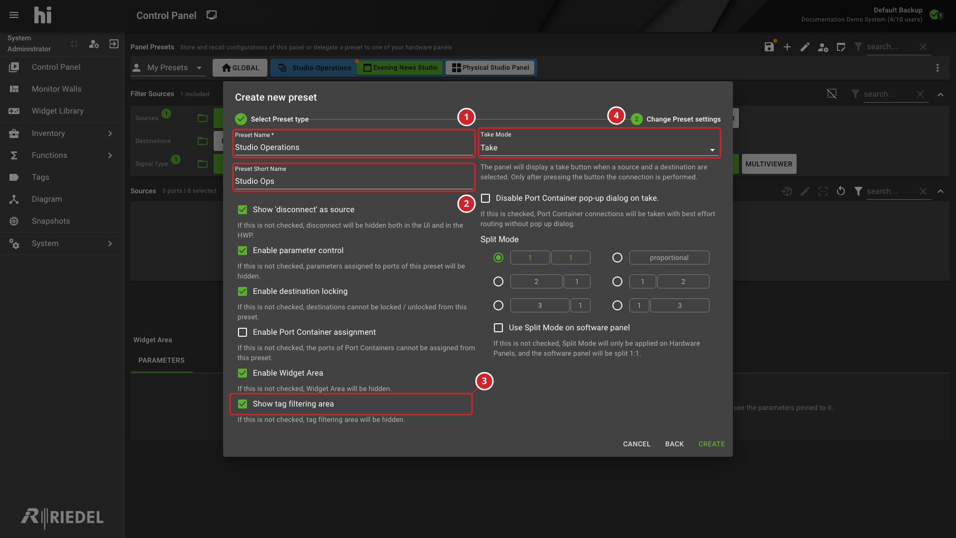The width and height of the screenshot is (956, 538).
Task: Expand the Functions sidebar menu
Action: (x=62, y=155)
